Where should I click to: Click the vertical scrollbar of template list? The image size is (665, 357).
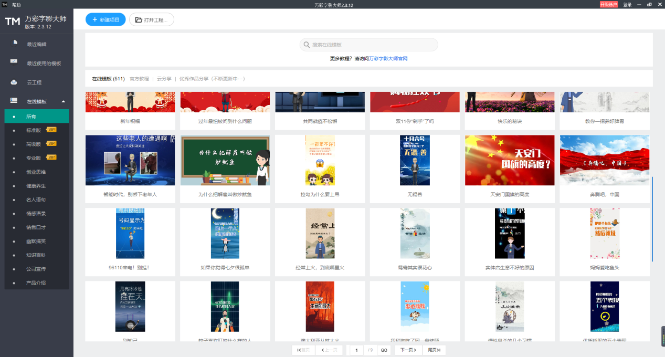click(652, 219)
